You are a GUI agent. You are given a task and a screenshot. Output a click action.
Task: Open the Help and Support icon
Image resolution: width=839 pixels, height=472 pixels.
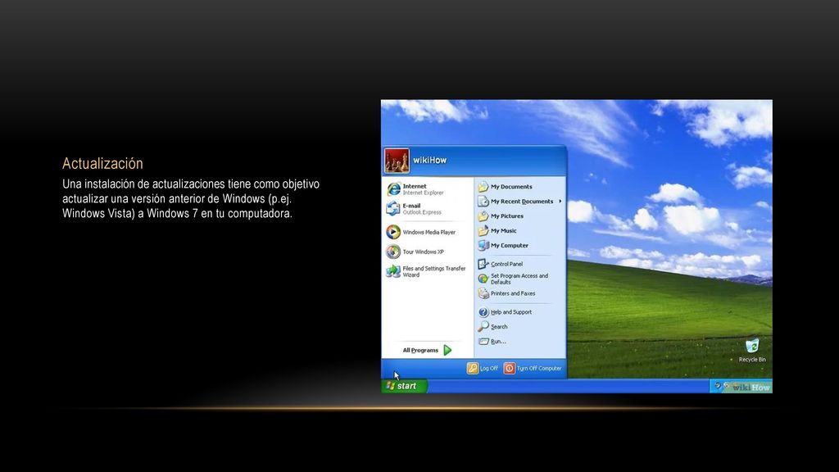483,312
